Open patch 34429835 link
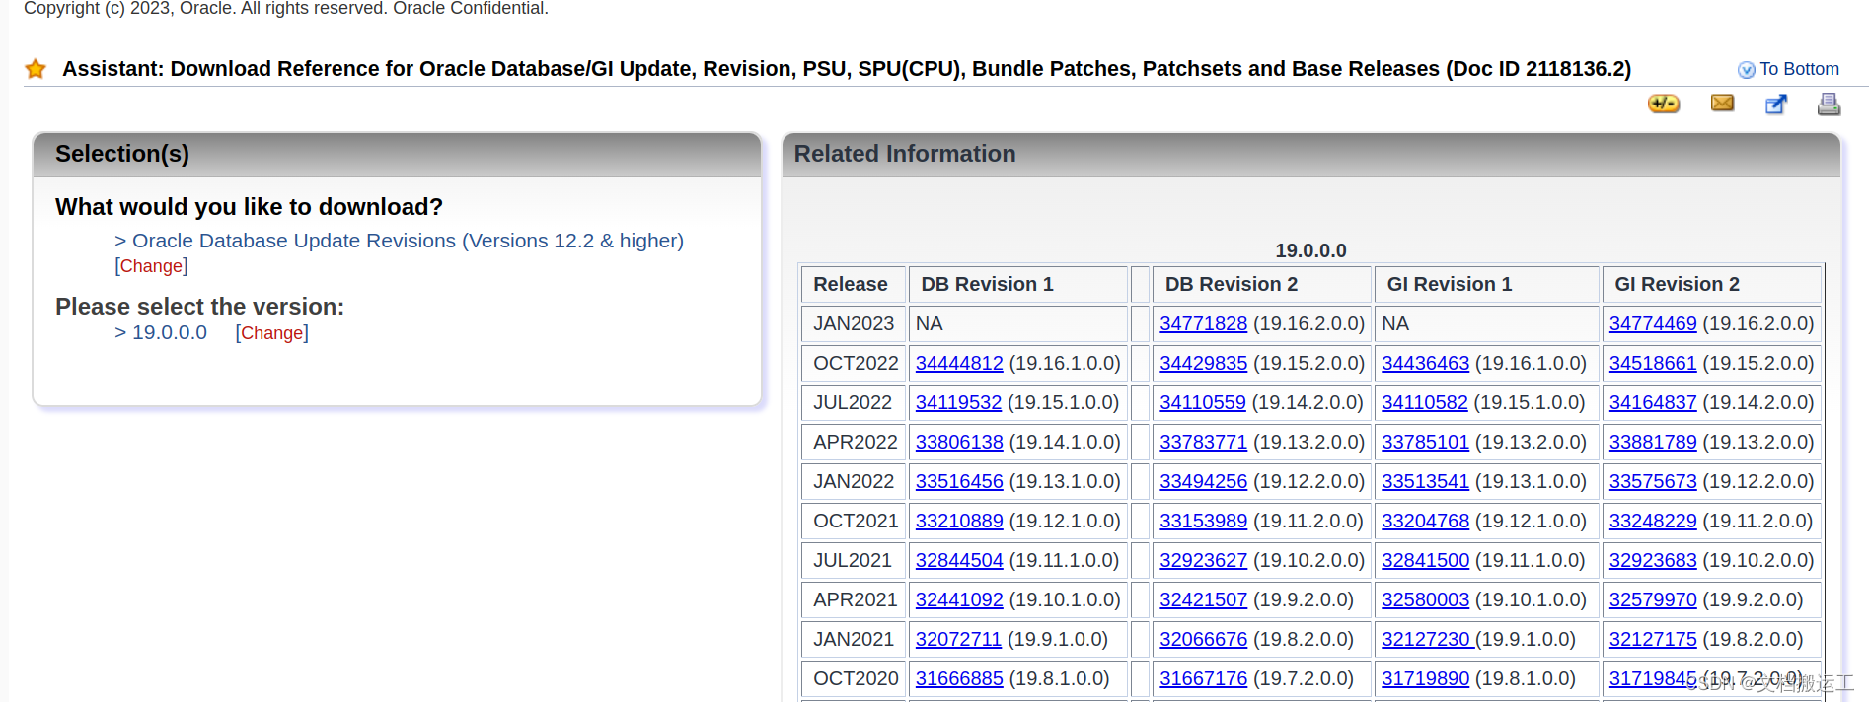 [1203, 363]
